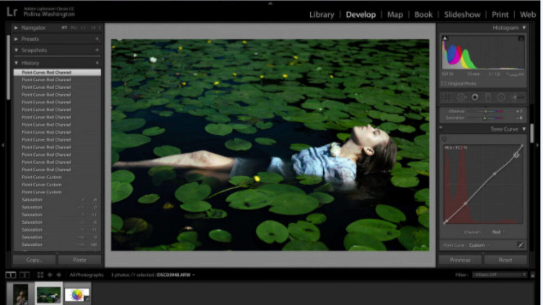Open the Channel dropdown showing Red
543x305 pixels.
(498, 232)
